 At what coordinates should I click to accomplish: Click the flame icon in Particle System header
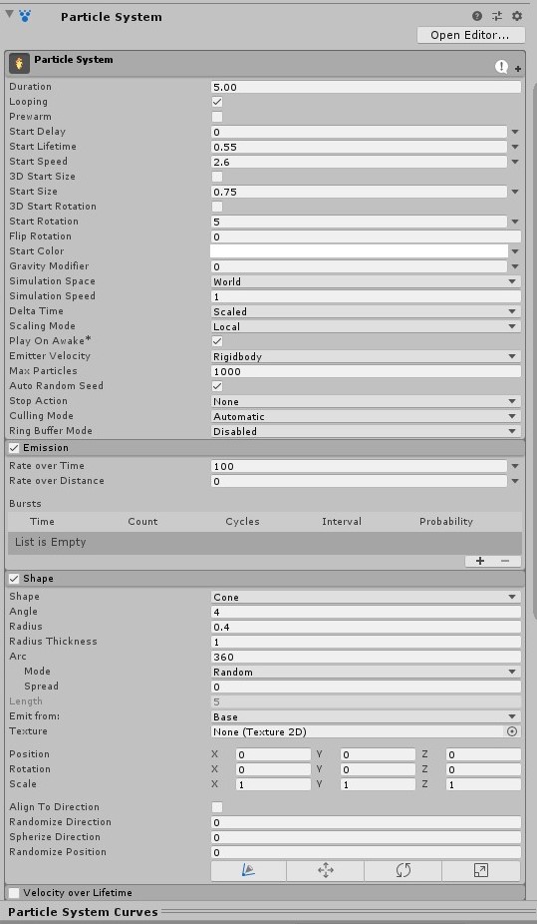tap(19, 64)
